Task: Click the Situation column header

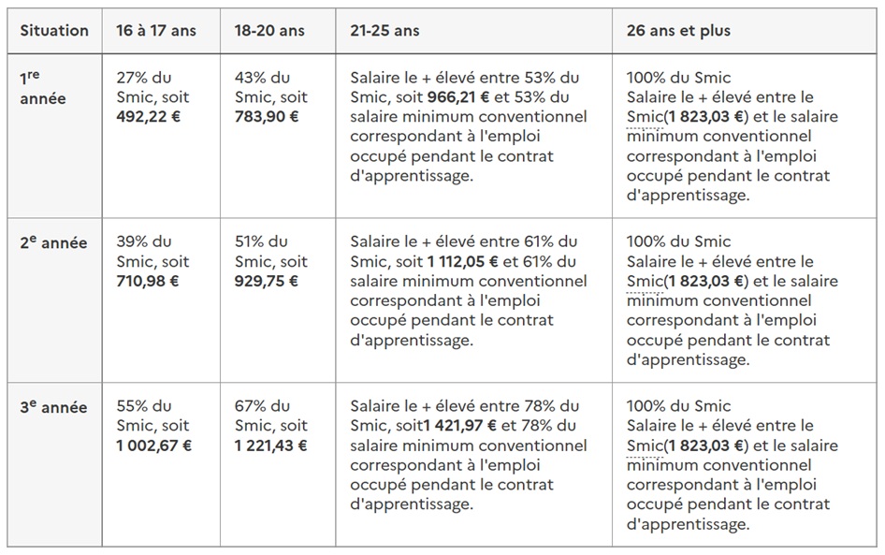Action: (54, 31)
